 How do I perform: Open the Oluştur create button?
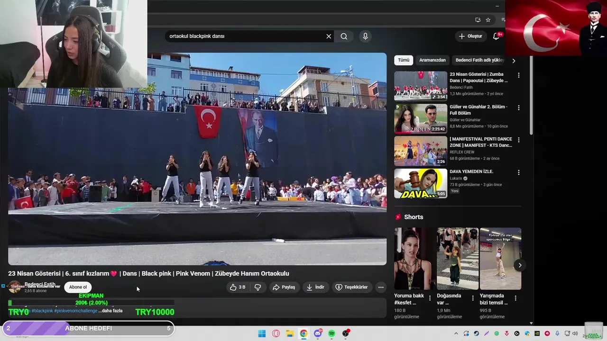point(470,36)
